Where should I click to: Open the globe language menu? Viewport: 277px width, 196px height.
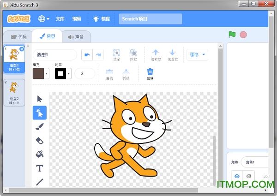[x=44, y=19]
